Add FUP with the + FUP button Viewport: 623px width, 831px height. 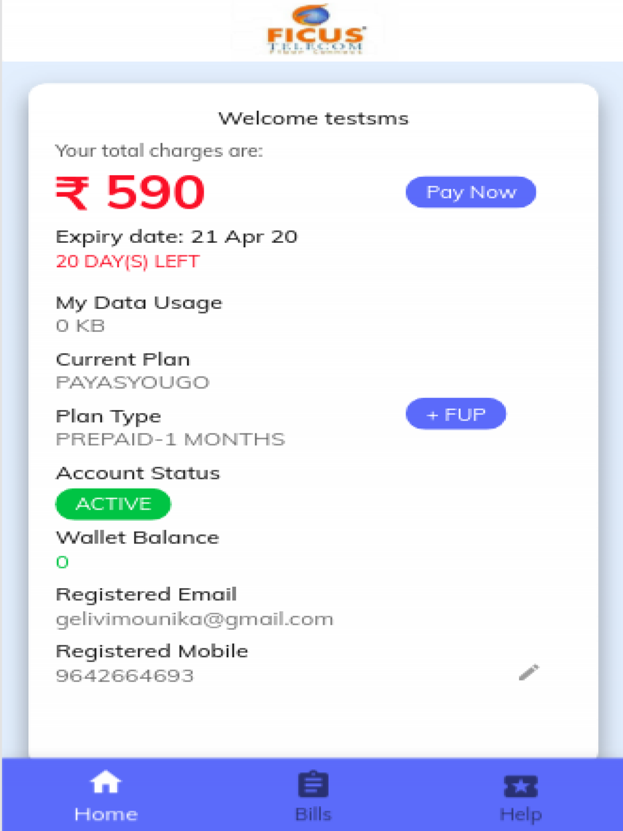pos(456,414)
